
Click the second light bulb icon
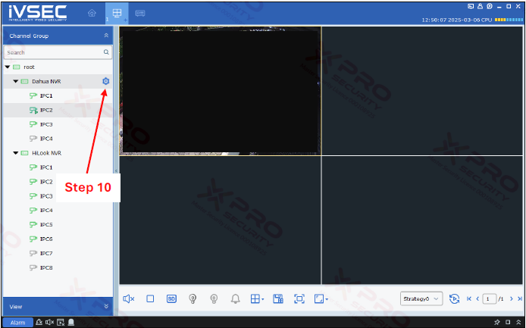point(214,298)
